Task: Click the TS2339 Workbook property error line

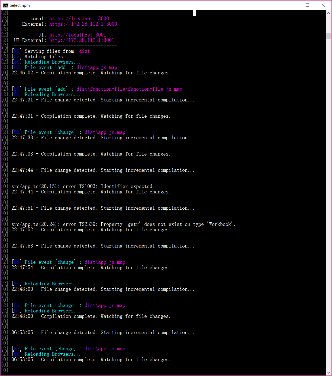Action: point(123,224)
